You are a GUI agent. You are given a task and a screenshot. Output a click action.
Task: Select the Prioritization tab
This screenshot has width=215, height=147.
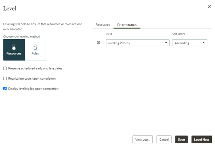[x=127, y=25]
